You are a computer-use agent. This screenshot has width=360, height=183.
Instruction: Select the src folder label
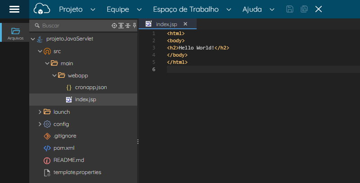coord(57,51)
